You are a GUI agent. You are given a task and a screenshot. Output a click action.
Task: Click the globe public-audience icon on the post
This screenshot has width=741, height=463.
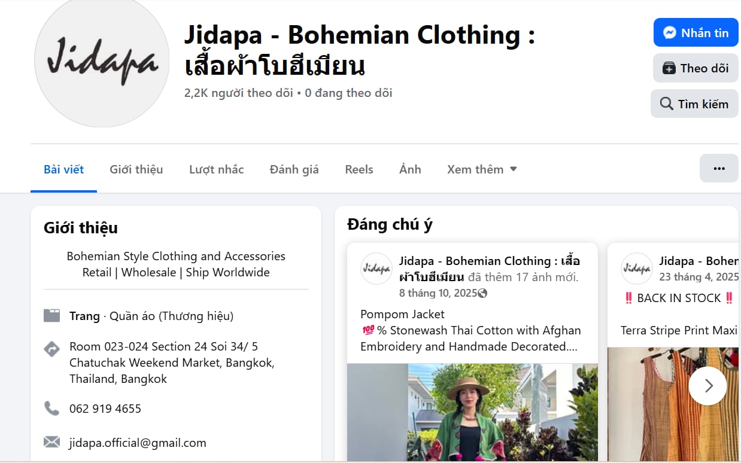tap(482, 293)
